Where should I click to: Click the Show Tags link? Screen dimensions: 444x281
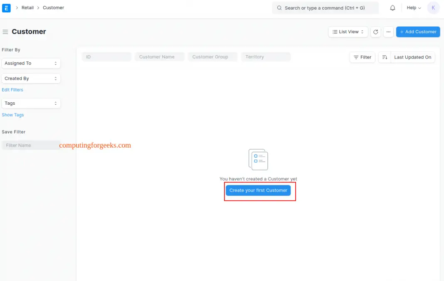(13, 115)
